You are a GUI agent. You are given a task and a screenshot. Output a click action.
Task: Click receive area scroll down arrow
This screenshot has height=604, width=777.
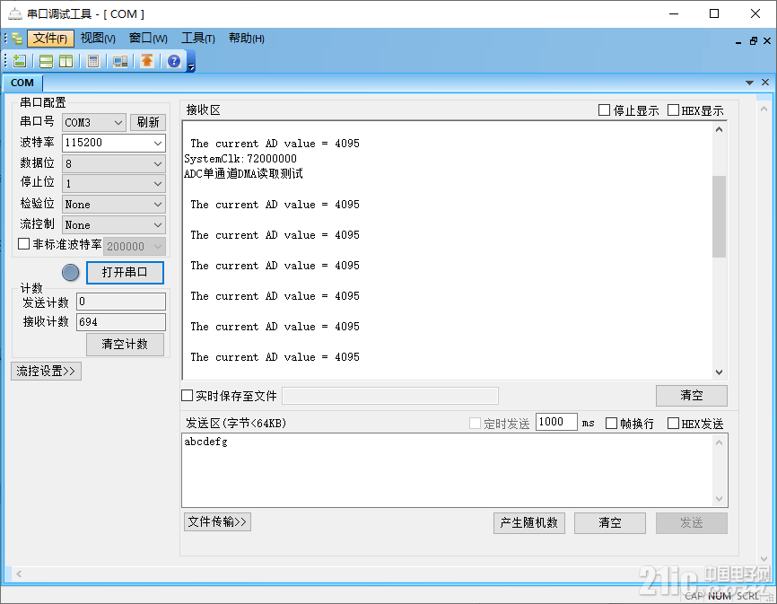[719, 372]
